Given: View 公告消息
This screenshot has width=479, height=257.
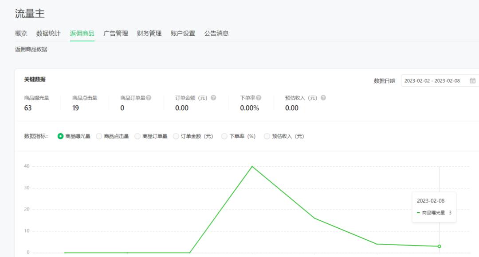Looking at the screenshot, I should 216,33.
